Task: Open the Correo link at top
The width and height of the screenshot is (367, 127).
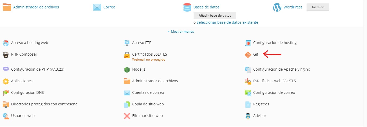Action: 109,7
